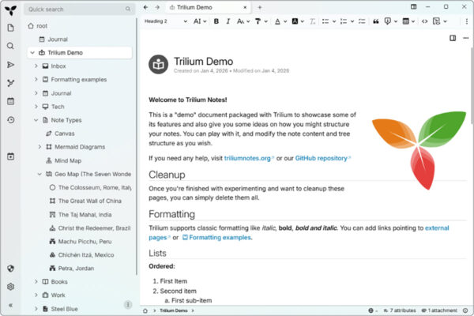This screenshot has width=474, height=316.
Task: Open the font color dropdown arrow
Action: [285, 21]
